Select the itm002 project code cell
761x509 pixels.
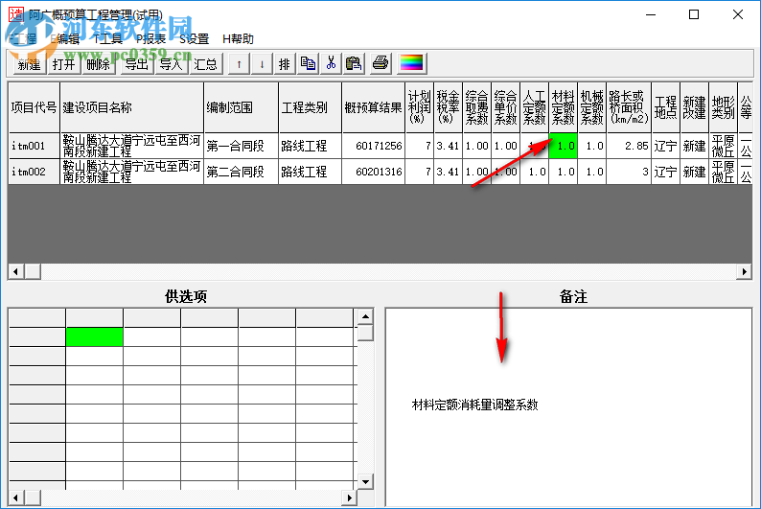(34, 172)
